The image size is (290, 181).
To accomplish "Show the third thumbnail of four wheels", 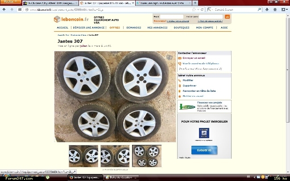I will [147, 156].
